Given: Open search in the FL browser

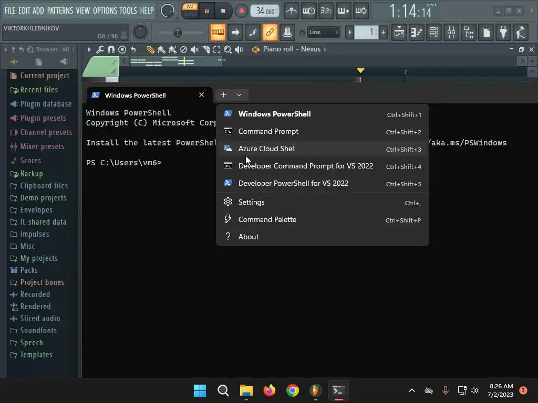Looking at the screenshot, I should 30,50.
